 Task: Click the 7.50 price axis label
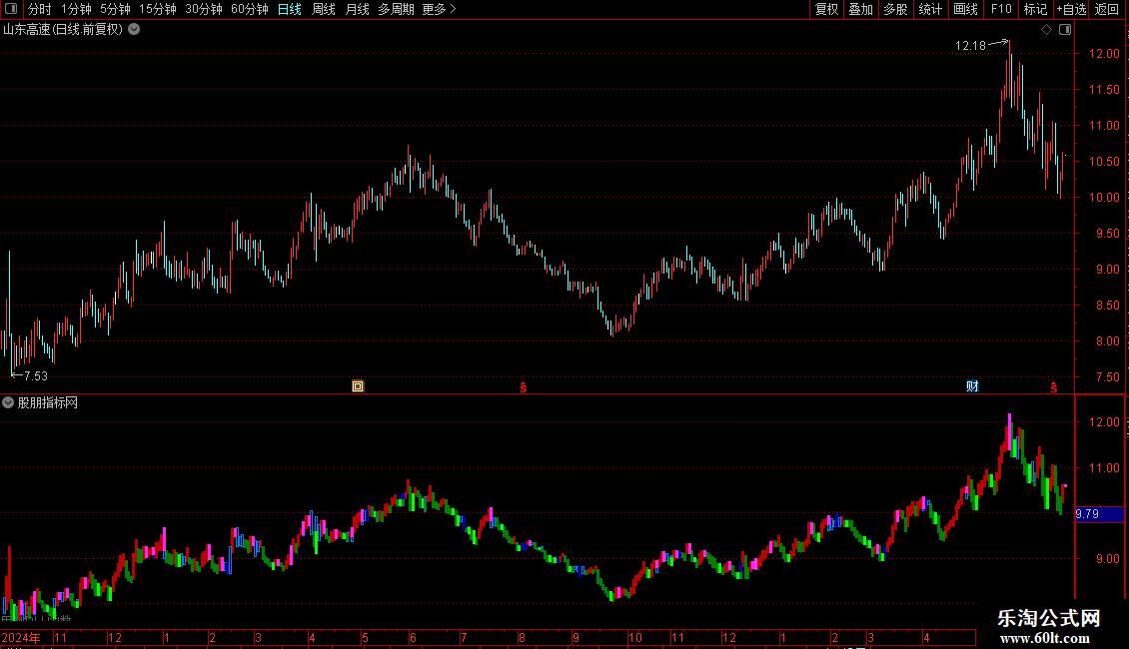[x=1107, y=377]
